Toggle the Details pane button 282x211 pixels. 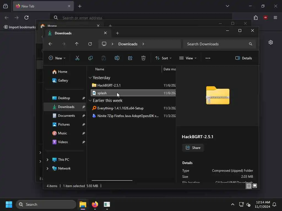point(244,58)
